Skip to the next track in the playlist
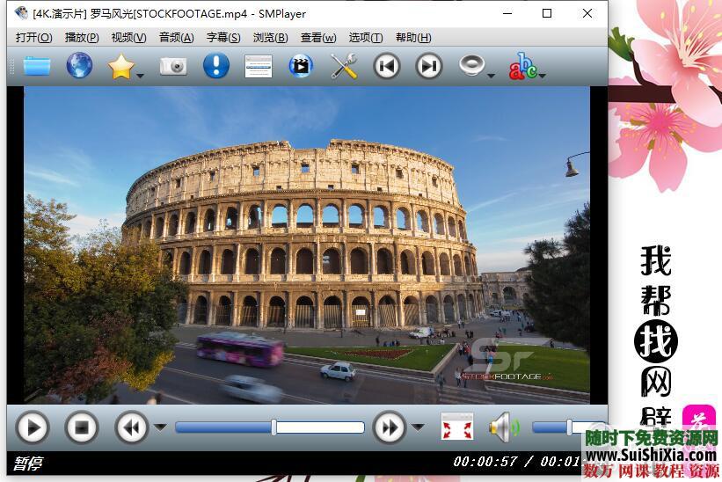The width and height of the screenshot is (722, 482). click(428, 66)
